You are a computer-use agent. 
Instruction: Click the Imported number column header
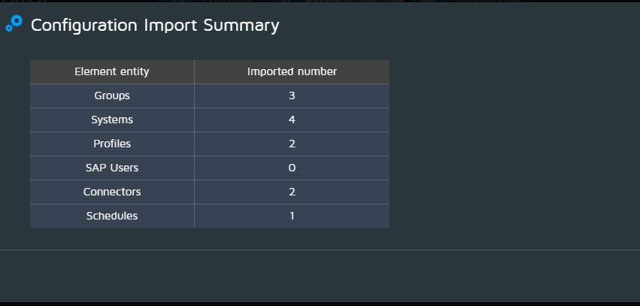292,72
